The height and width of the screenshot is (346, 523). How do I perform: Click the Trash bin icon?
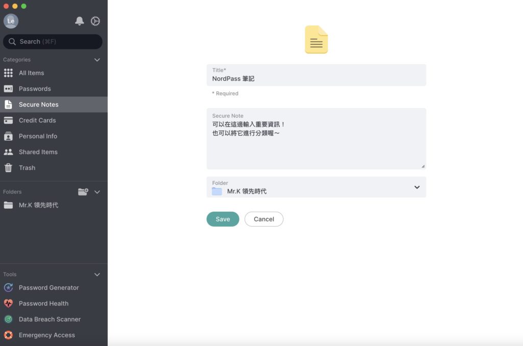(8, 168)
